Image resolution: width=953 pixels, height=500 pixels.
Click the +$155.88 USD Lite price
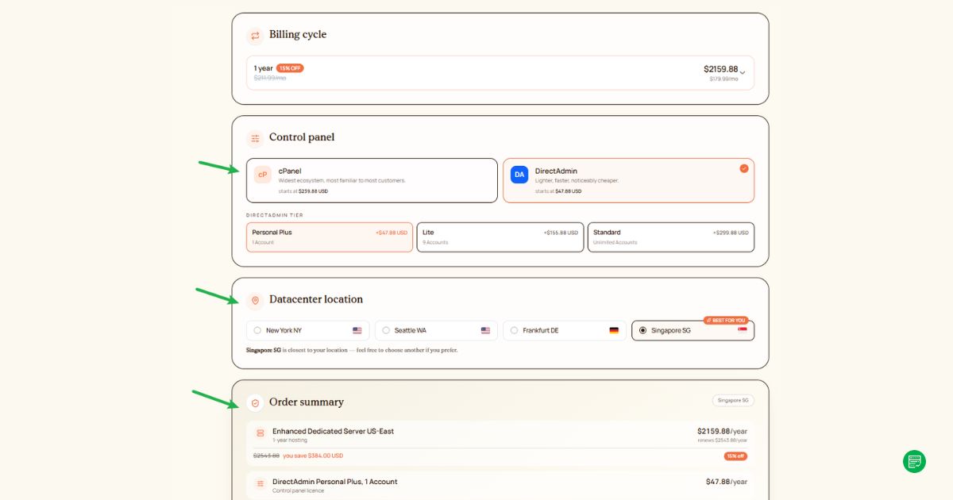(x=561, y=233)
